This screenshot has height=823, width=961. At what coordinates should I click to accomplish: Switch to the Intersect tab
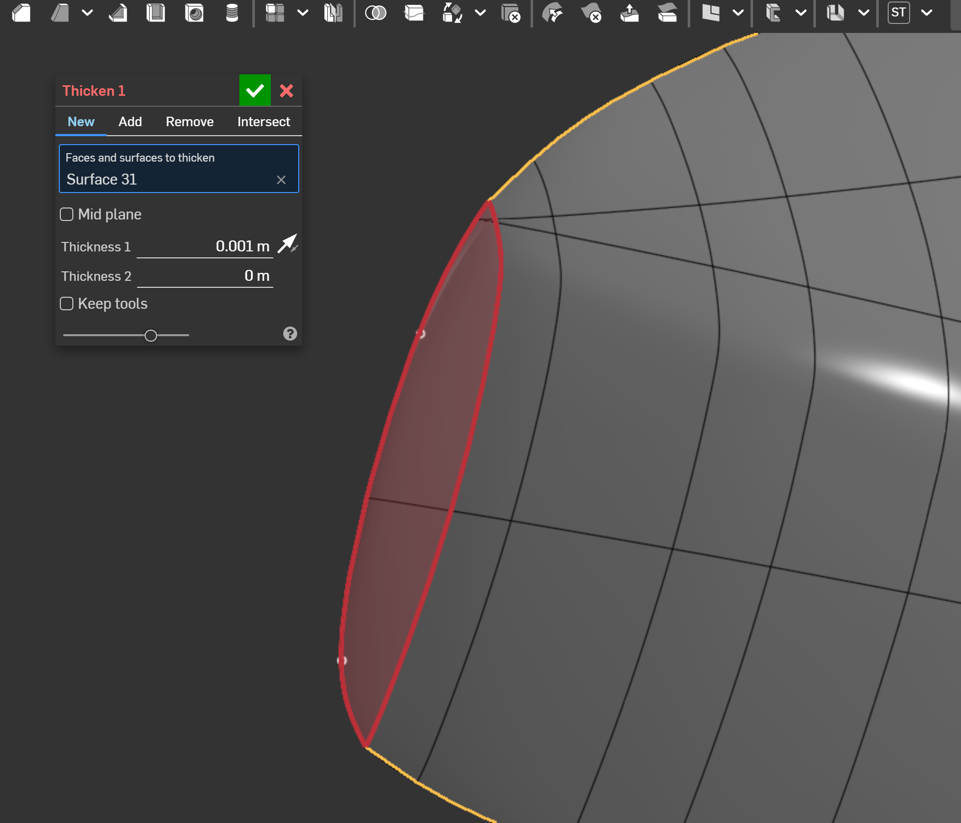[x=263, y=122]
